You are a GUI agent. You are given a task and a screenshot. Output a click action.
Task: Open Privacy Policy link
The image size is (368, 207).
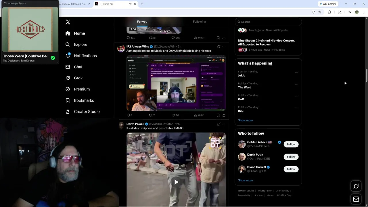tap(265, 191)
